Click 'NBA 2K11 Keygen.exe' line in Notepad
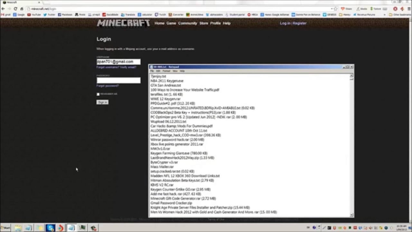 pyautogui.click(x=167, y=81)
